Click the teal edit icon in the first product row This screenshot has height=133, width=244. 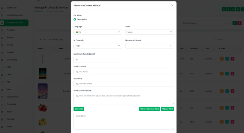(227, 59)
